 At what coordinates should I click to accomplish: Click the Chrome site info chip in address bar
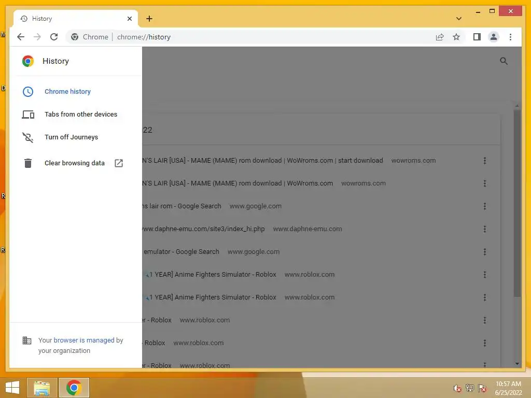click(x=90, y=37)
